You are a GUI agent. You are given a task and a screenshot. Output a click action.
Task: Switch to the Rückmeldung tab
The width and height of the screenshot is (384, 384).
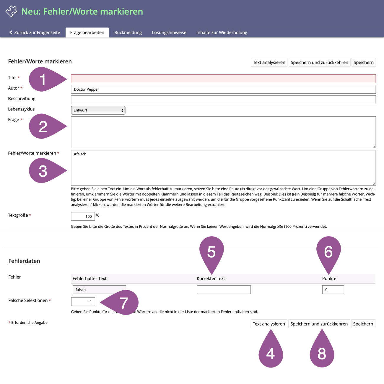(128, 32)
